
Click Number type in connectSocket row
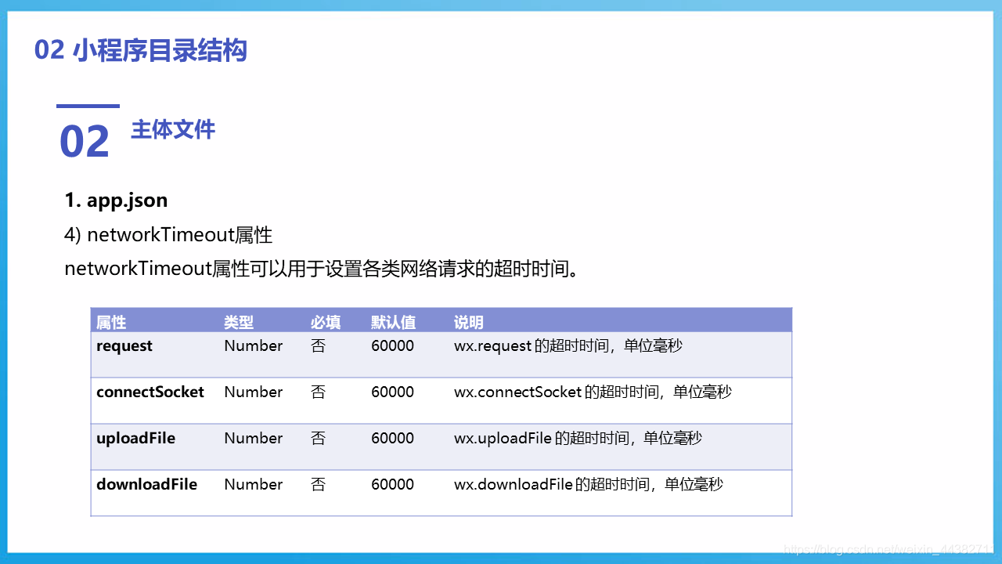coord(254,392)
